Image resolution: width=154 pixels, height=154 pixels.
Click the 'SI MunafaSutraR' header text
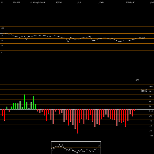pyautogui.click(x=38, y=2)
